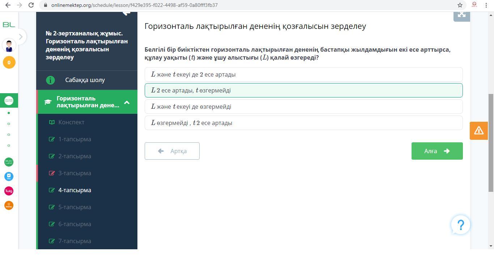Reload the page
Image resolution: width=494 pixels, height=263 pixels.
click(x=31, y=5)
